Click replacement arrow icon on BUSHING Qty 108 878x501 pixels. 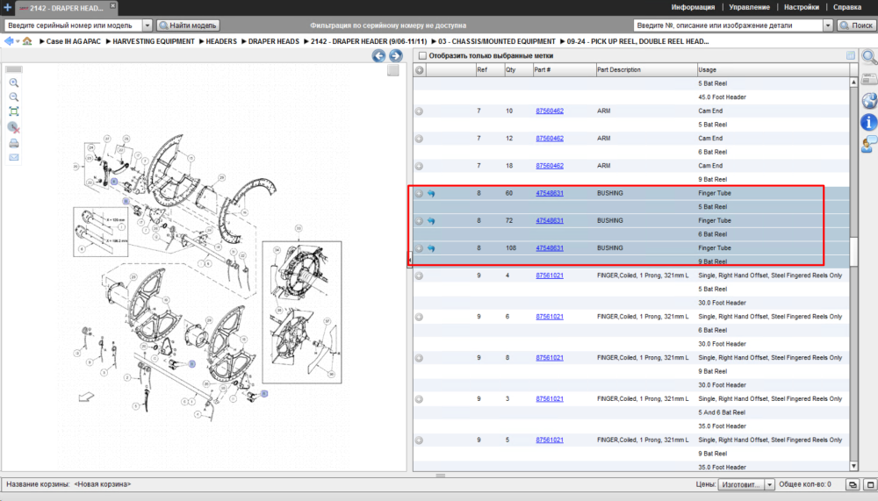pos(431,248)
